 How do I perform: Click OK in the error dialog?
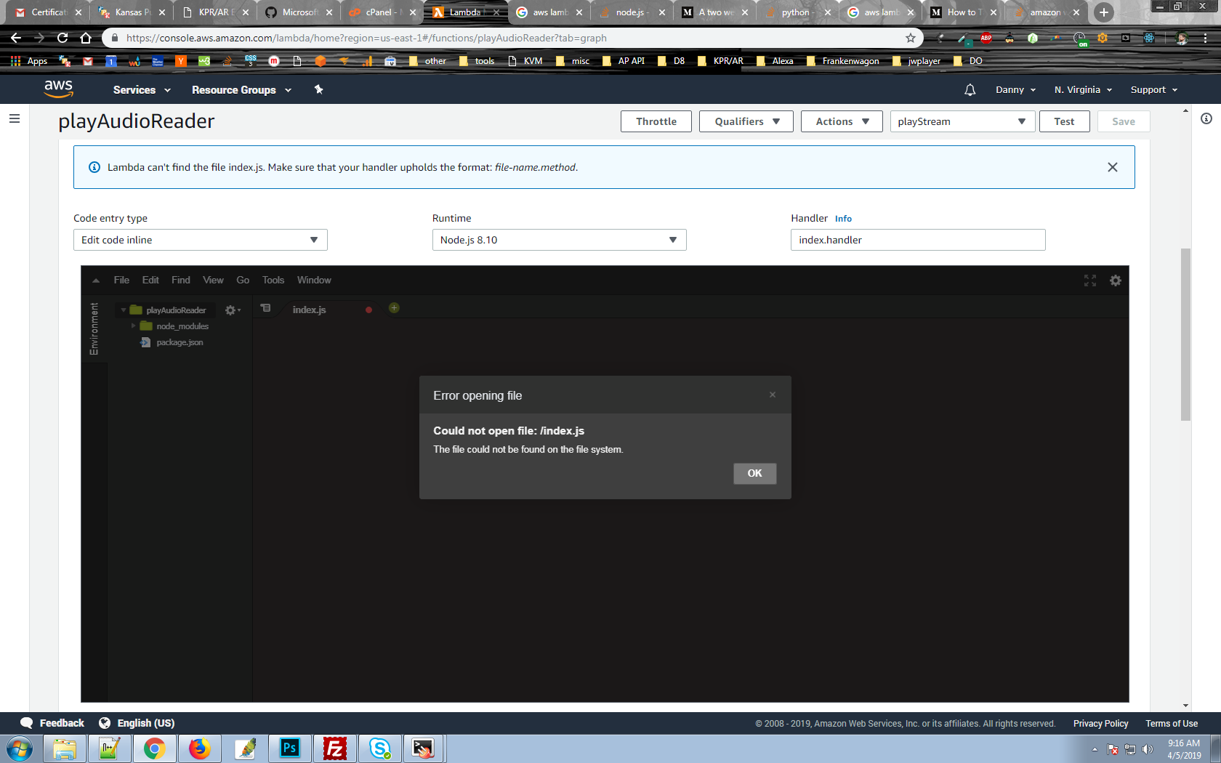coord(755,474)
